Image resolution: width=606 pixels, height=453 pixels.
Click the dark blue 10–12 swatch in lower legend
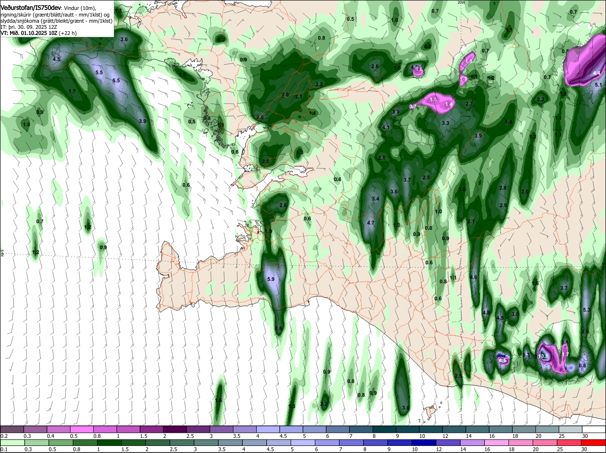click(424, 442)
